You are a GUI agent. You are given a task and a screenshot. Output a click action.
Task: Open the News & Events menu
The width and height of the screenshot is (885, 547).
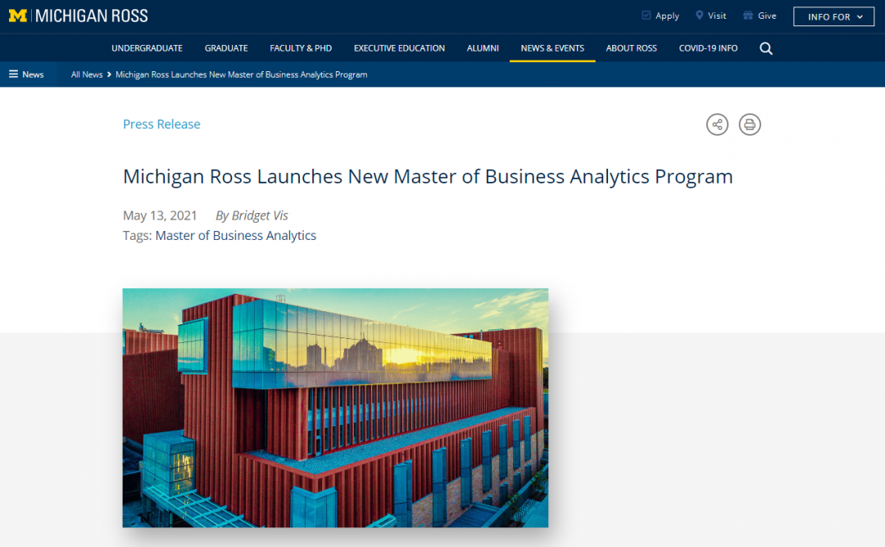[x=552, y=48]
